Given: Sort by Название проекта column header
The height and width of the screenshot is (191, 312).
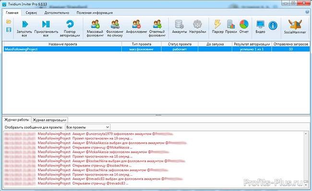Looking at the screenshot, I should click(x=63, y=44).
